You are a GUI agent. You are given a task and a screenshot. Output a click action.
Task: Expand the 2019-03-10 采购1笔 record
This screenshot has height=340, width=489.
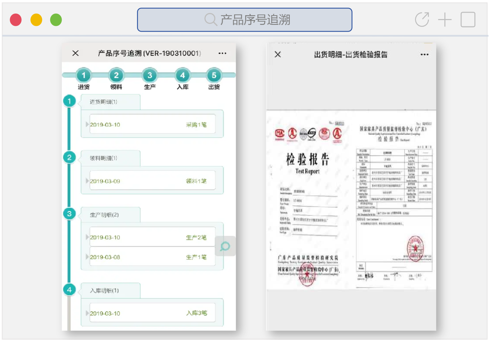152,125
